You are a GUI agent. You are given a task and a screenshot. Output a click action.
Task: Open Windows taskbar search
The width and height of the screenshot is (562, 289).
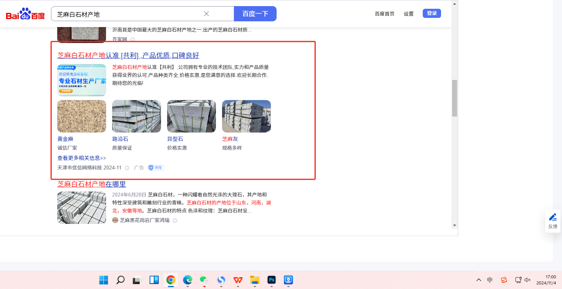point(120,280)
